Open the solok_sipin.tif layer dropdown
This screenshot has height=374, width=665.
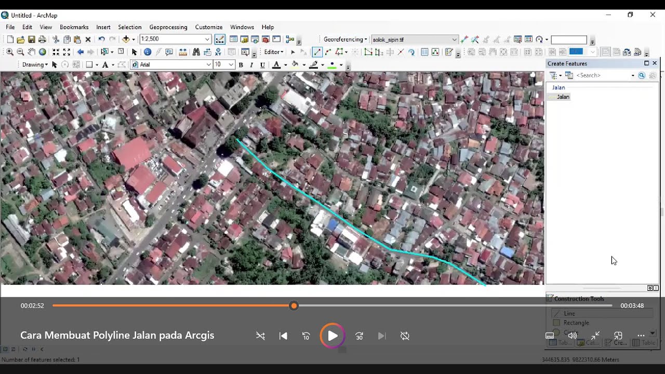click(455, 39)
